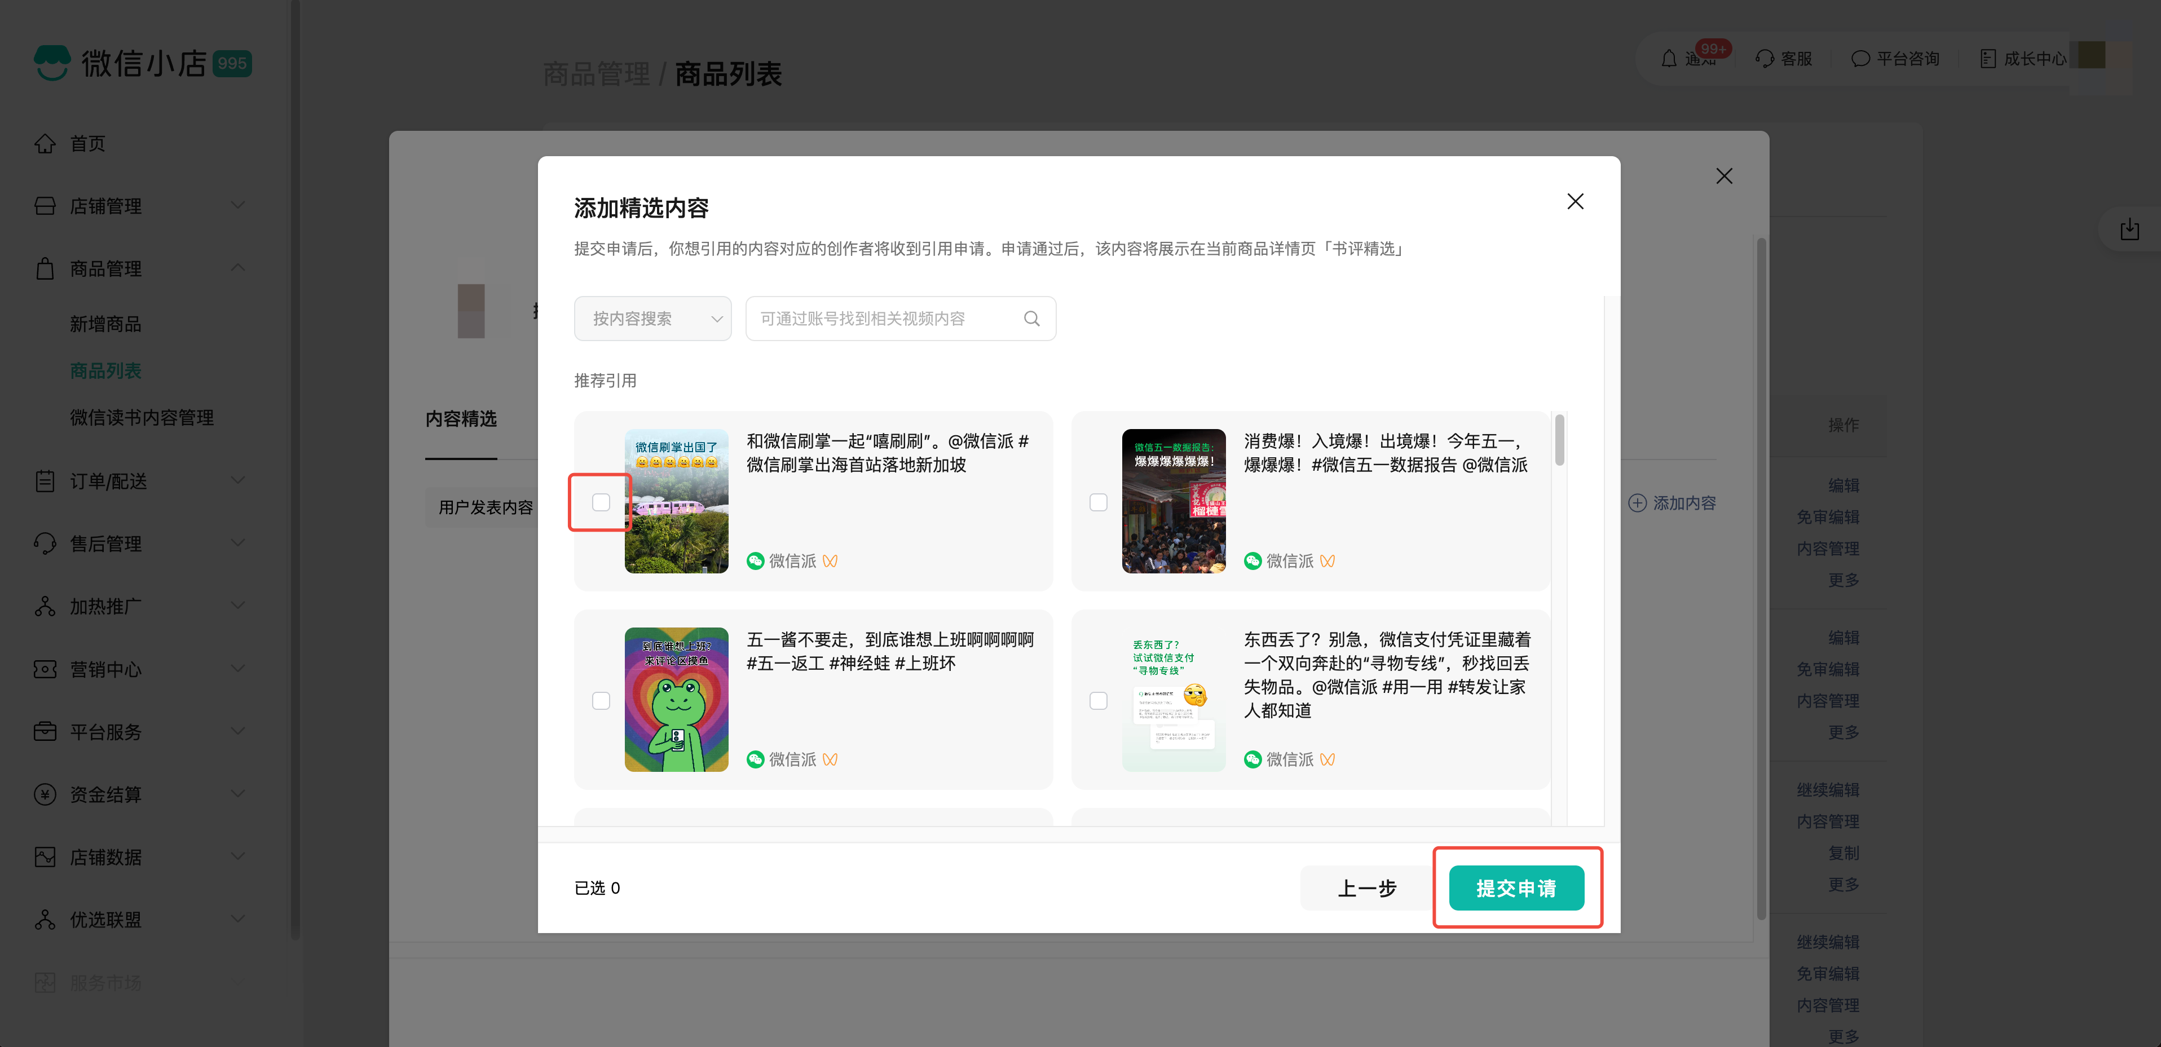Select 商品列表 submenu item
Screen dimensions: 2161x1047
[105, 371]
